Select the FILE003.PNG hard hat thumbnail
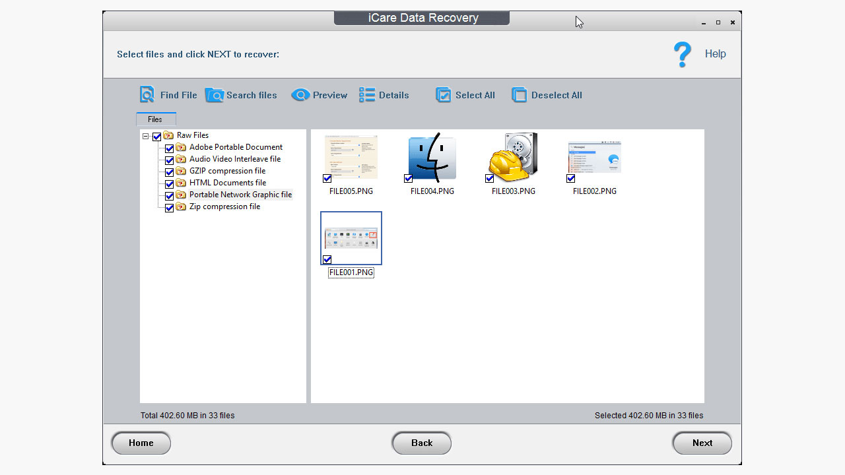Screen dimensions: 845x475 coord(514,157)
